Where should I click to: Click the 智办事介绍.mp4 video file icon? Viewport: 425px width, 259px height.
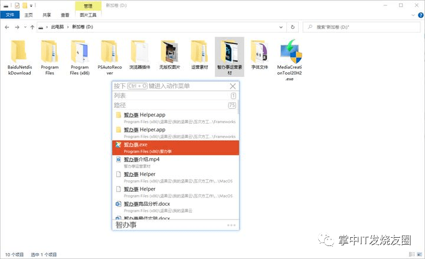(118, 160)
